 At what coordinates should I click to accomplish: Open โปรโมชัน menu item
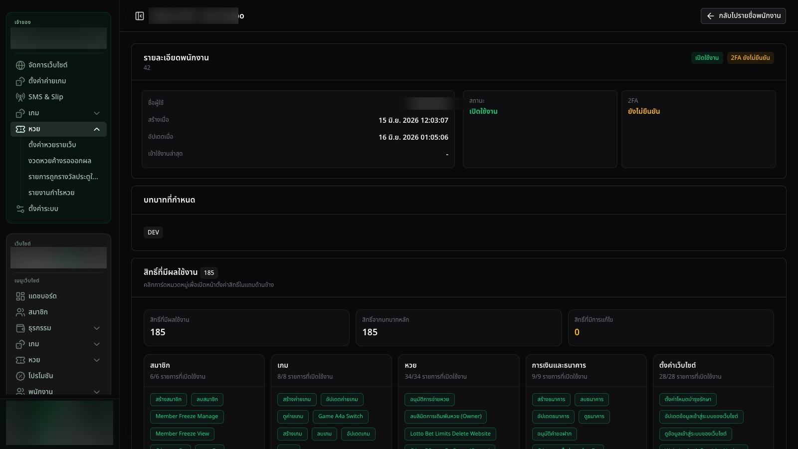pos(58,376)
